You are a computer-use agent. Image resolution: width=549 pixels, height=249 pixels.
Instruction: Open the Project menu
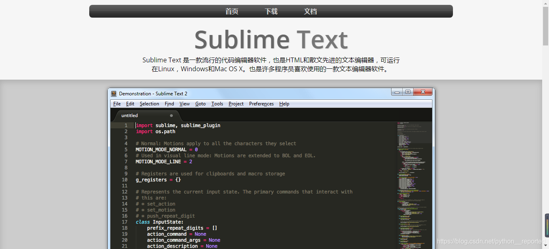click(236, 104)
